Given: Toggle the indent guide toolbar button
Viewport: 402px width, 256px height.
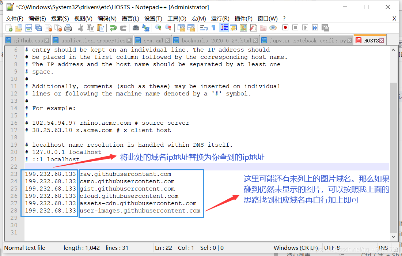Looking at the screenshot, I should [x=224, y=28].
